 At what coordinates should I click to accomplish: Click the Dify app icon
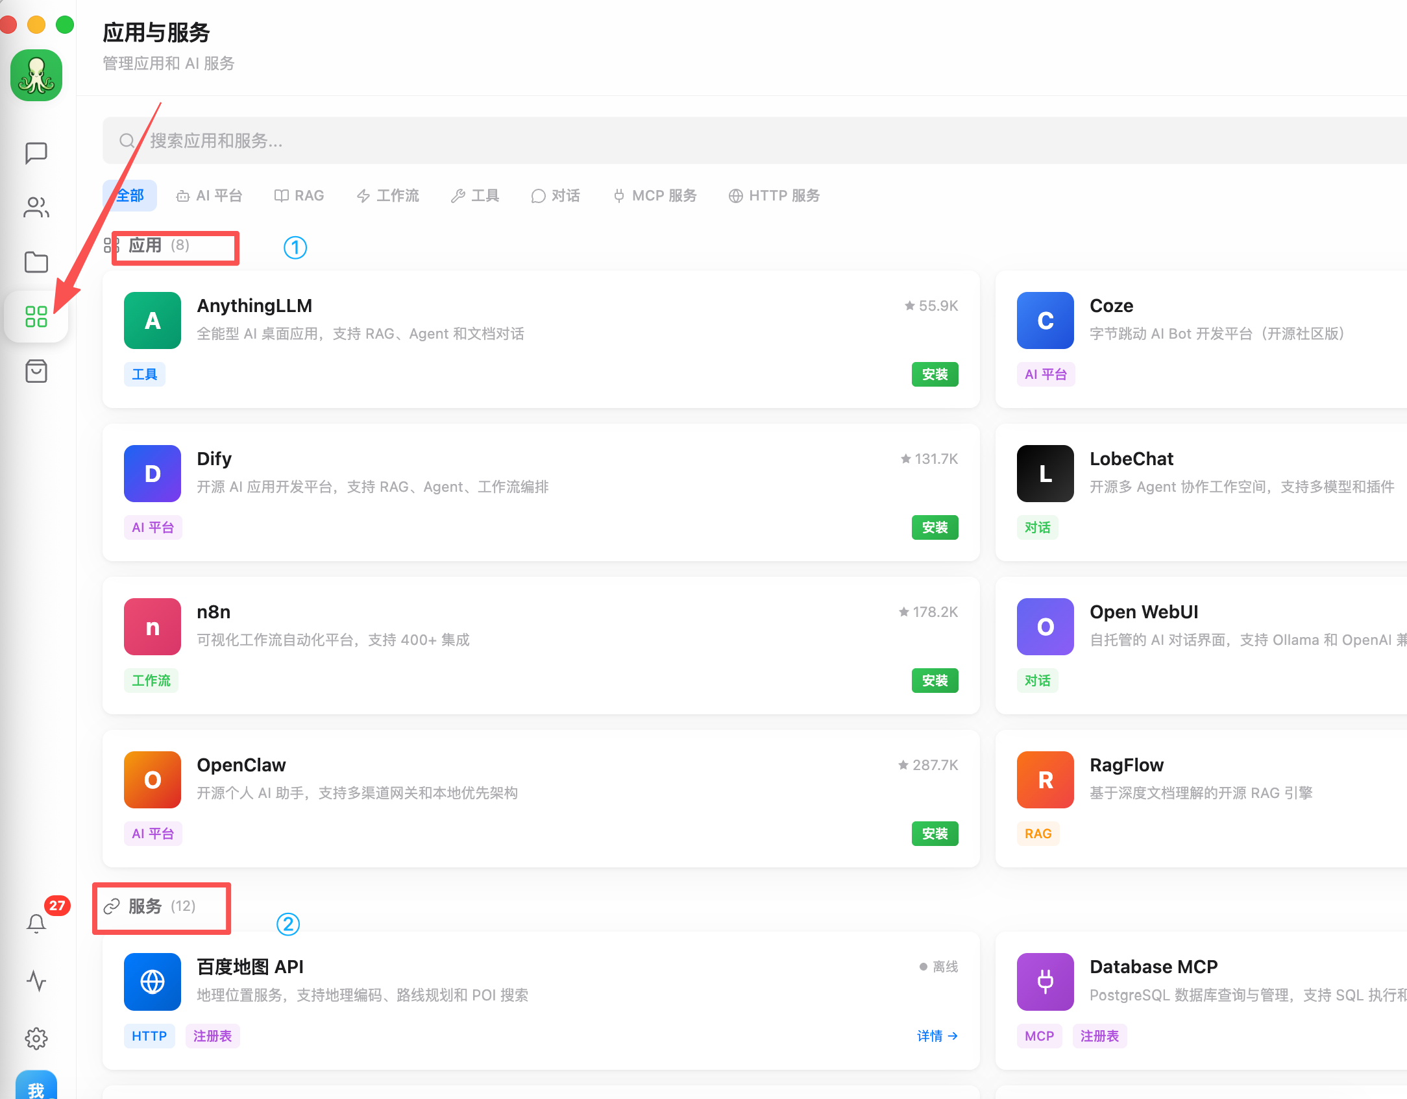point(153,474)
